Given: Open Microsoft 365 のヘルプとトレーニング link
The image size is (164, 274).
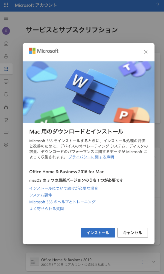Looking at the screenshot, I should tap(62, 202).
